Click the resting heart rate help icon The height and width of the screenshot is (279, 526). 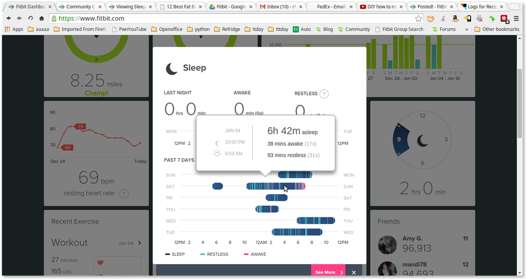click(124, 194)
